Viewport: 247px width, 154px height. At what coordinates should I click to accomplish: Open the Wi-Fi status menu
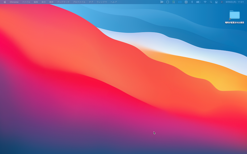click(205, 2)
